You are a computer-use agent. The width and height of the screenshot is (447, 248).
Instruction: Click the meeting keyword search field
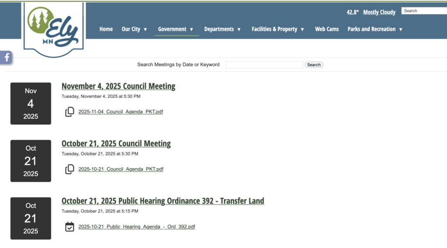[264, 65]
